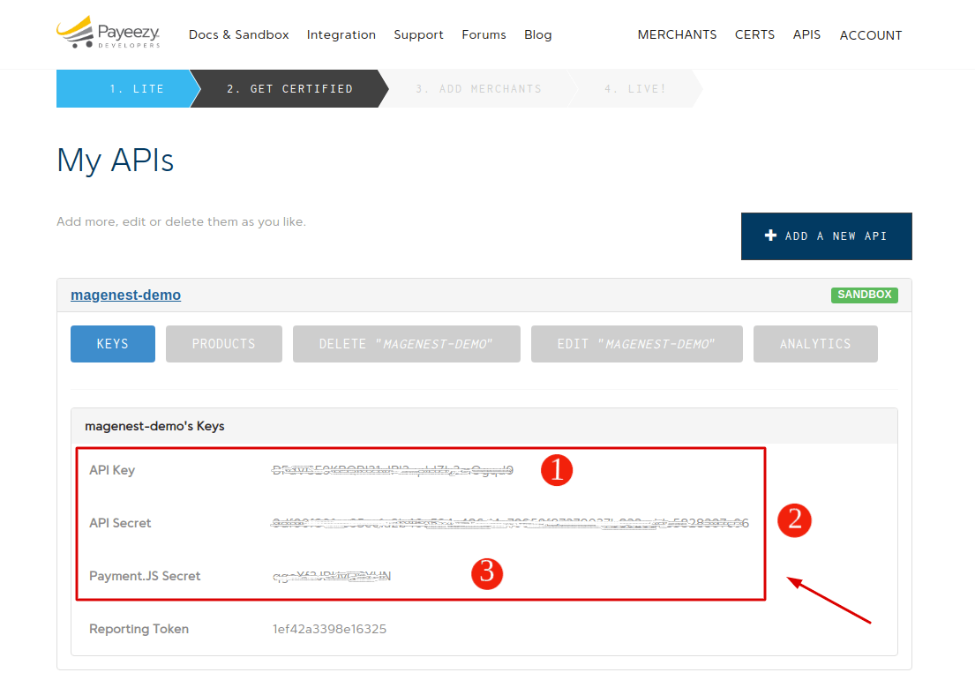Click the Add a New API button
Viewport: 975px width, 695px height.
click(x=827, y=236)
